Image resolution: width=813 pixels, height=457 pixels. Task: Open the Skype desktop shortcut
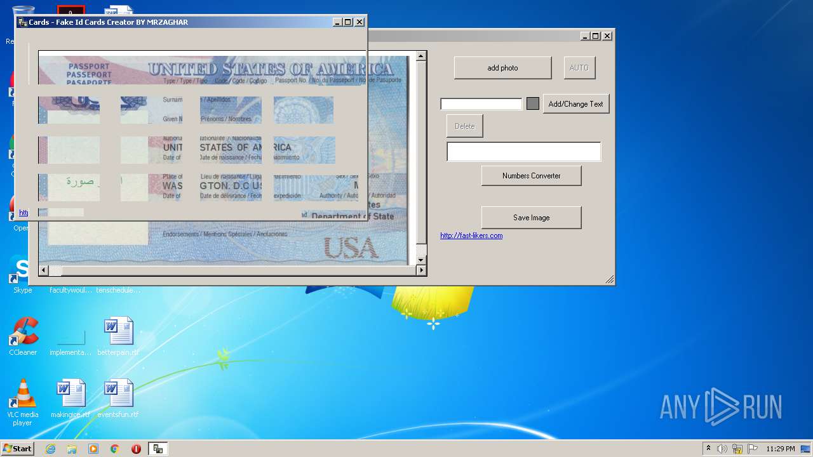[x=23, y=274]
